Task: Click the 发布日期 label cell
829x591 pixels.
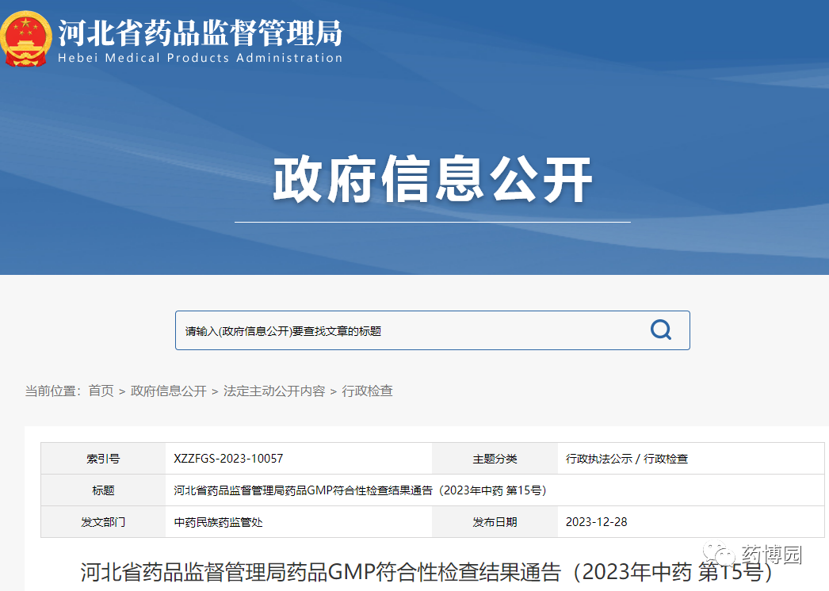Action: tap(495, 522)
